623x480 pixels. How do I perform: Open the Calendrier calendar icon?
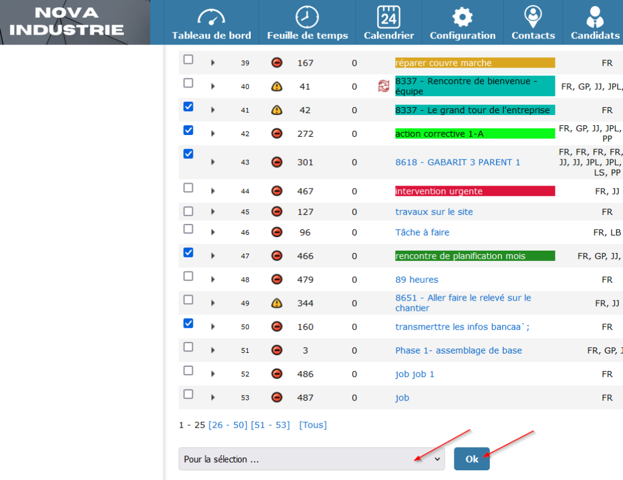pos(388,16)
